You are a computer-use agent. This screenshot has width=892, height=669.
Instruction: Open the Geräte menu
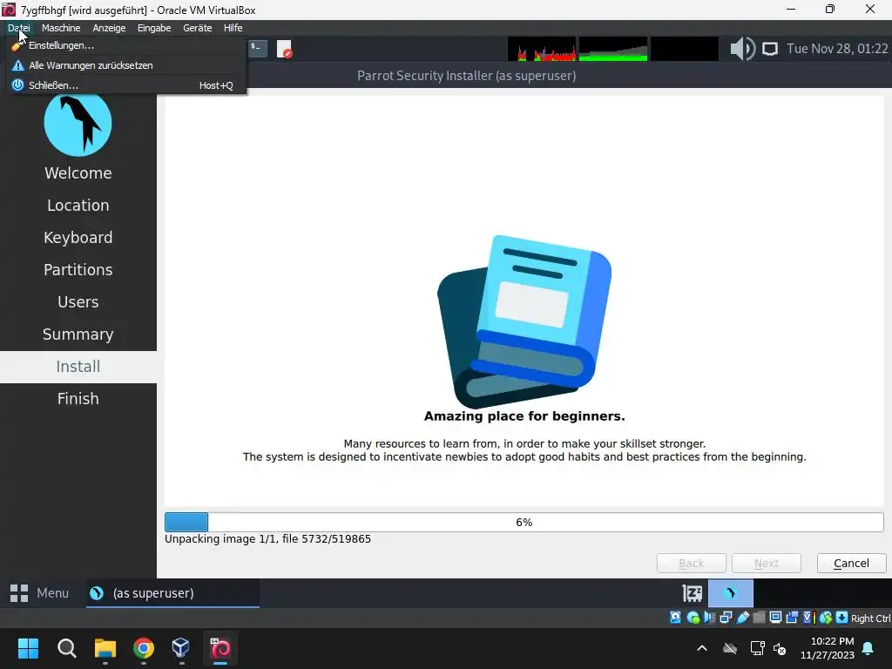pyautogui.click(x=198, y=28)
